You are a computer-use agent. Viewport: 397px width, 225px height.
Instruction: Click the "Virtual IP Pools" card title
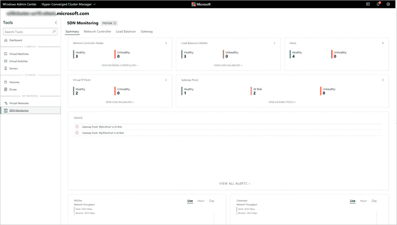point(81,80)
